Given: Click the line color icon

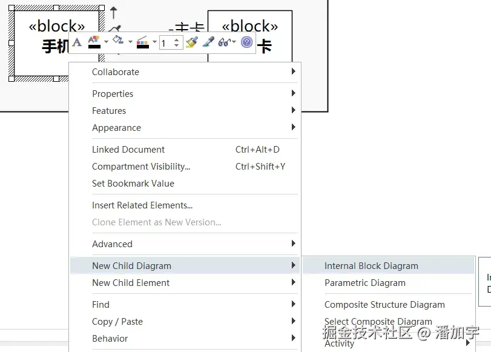Looking at the screenshot, I should pyautogui.click(x=143, y=42).
